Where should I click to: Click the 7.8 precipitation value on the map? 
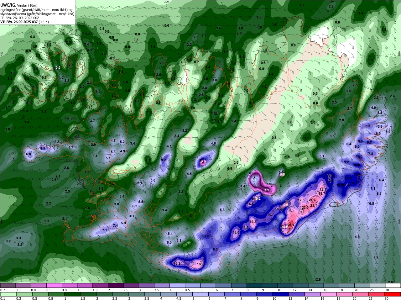[x=371, y=154]
